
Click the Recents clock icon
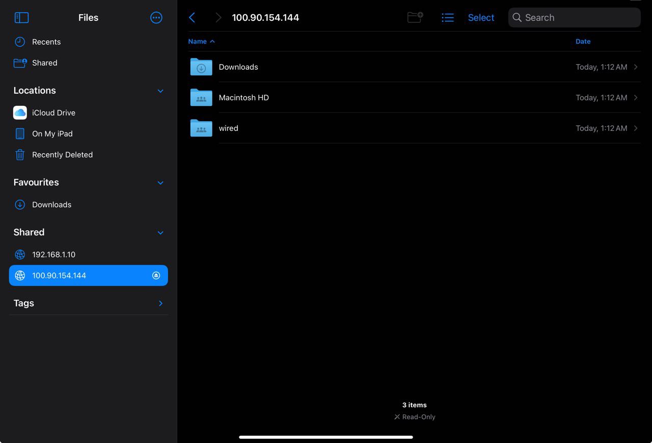point(20,42)
